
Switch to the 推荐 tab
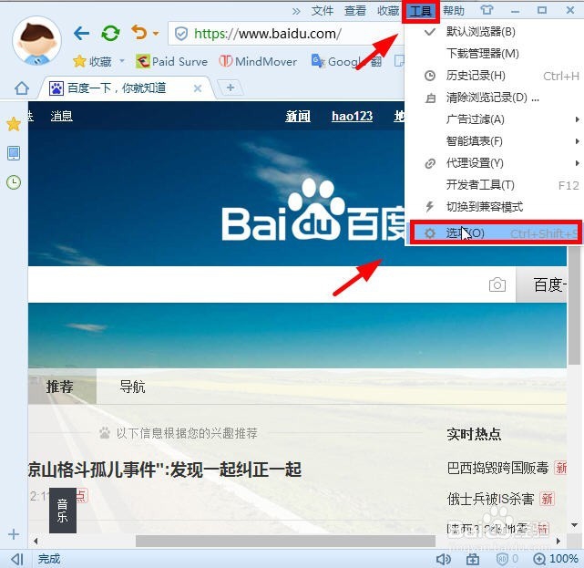[x=62, y=387]
